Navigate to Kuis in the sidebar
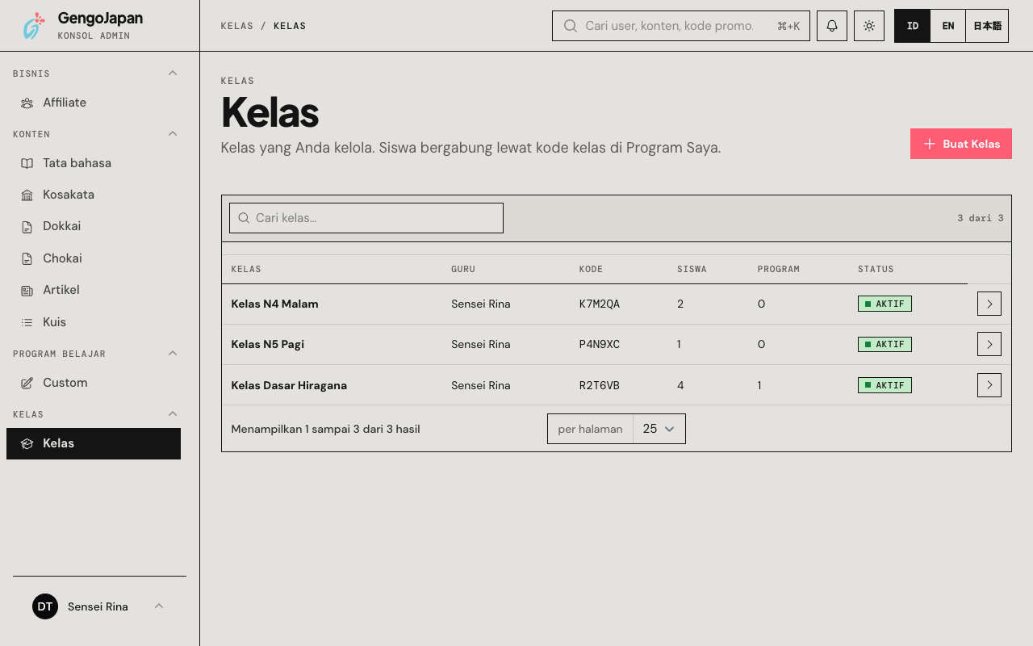The width and height of the screenshot is (1033, 646). pyautogui.click(x=94, y=322)
